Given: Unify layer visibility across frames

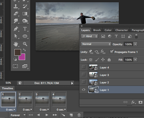Looking at the screenshot, I should (x=97, y=52).
